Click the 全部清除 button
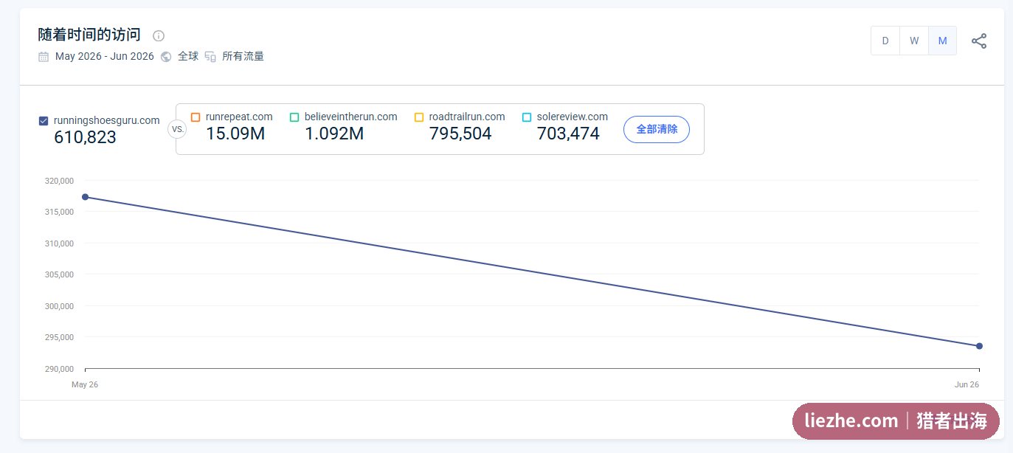Viewport: 1013px width, 453px height. 657,129
